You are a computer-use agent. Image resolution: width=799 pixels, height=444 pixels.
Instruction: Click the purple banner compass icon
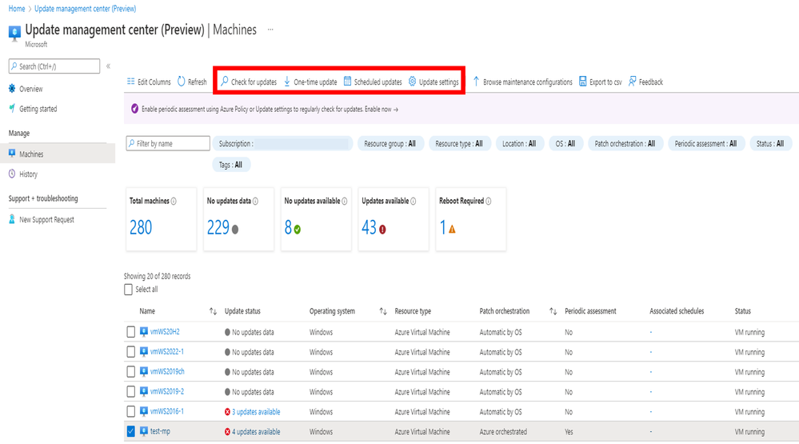134,109
